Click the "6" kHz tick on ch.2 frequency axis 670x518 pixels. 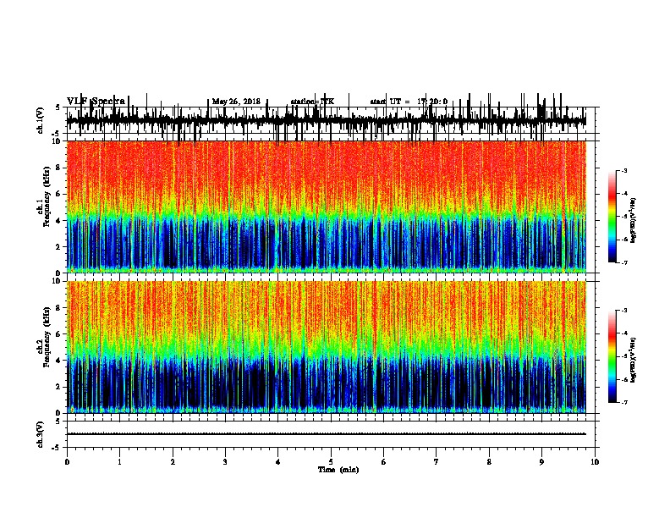[58, 334]
